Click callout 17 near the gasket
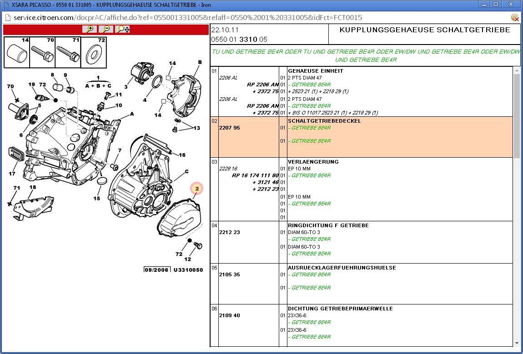Viewport: 523px width, 354px height. coord(12,174)
